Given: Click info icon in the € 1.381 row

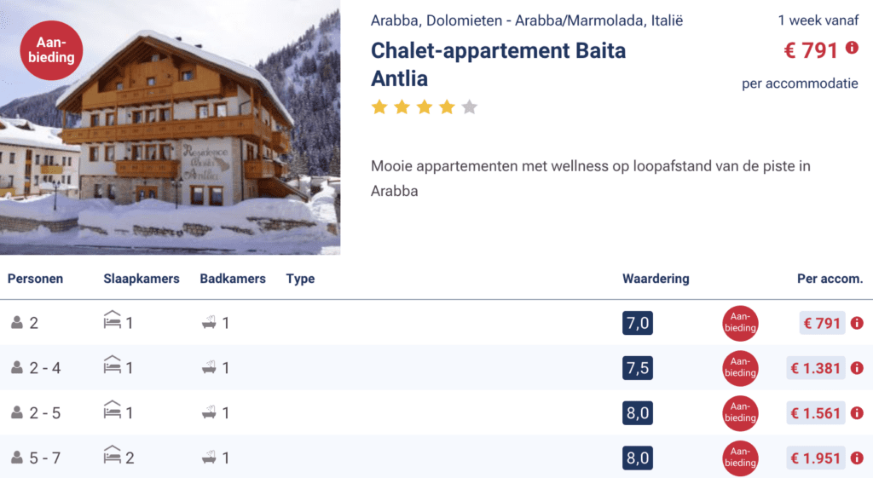Looking at the screenshot, I should 857,368.
